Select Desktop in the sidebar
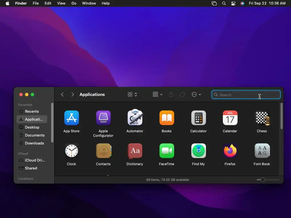 32,127
